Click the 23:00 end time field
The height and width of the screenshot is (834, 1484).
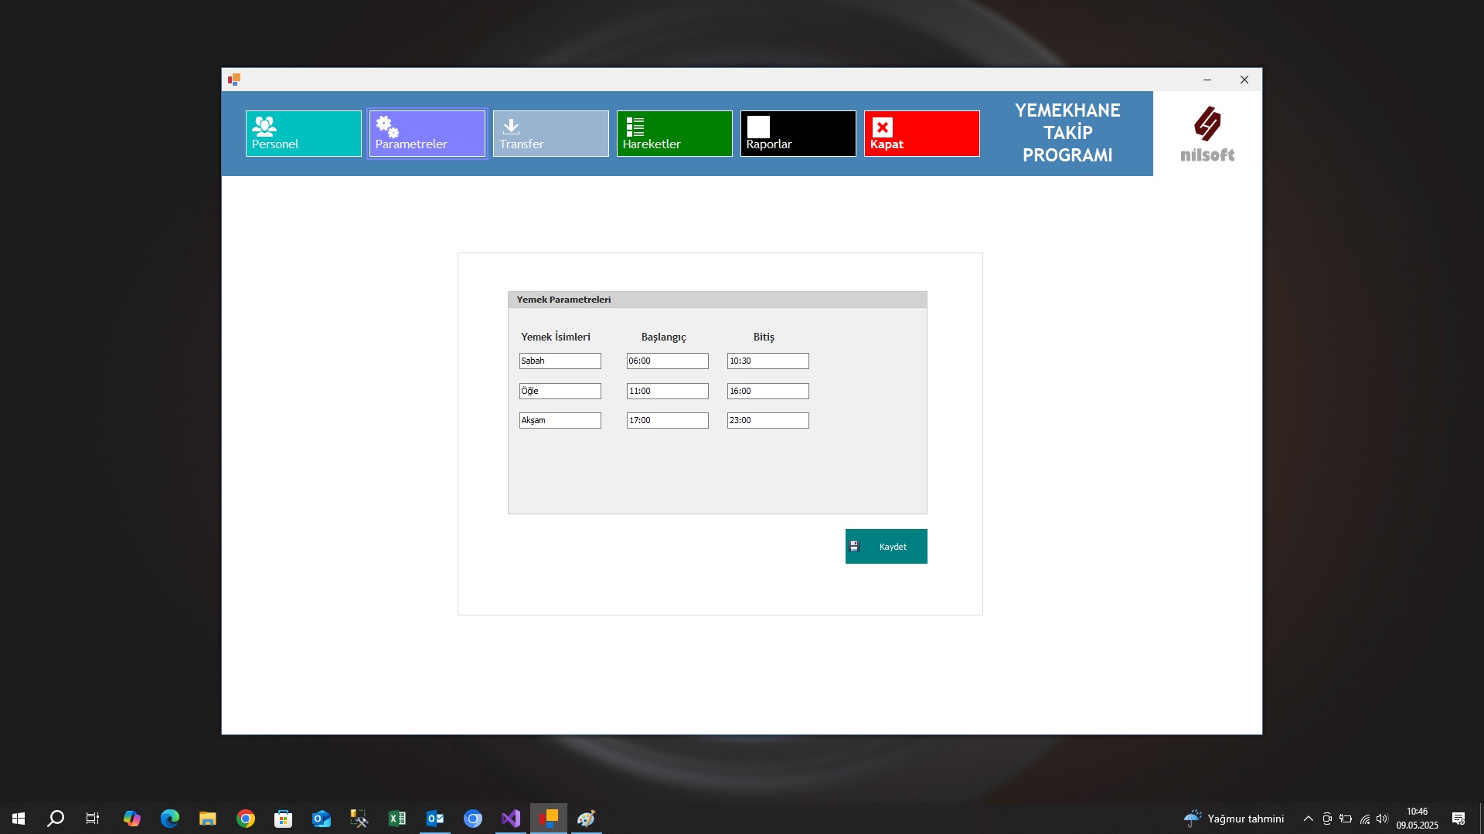pos(768,420)
